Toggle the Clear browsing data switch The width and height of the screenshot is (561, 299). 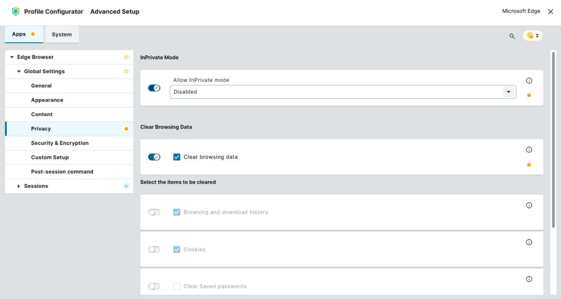154,157
